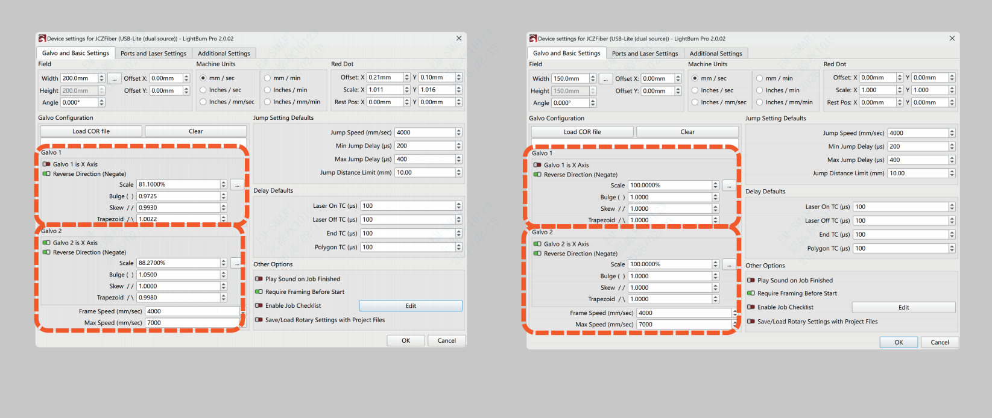Toggle Galvo 2 is X Axis in left window
The image size is (992, 418).
point(46,243)
